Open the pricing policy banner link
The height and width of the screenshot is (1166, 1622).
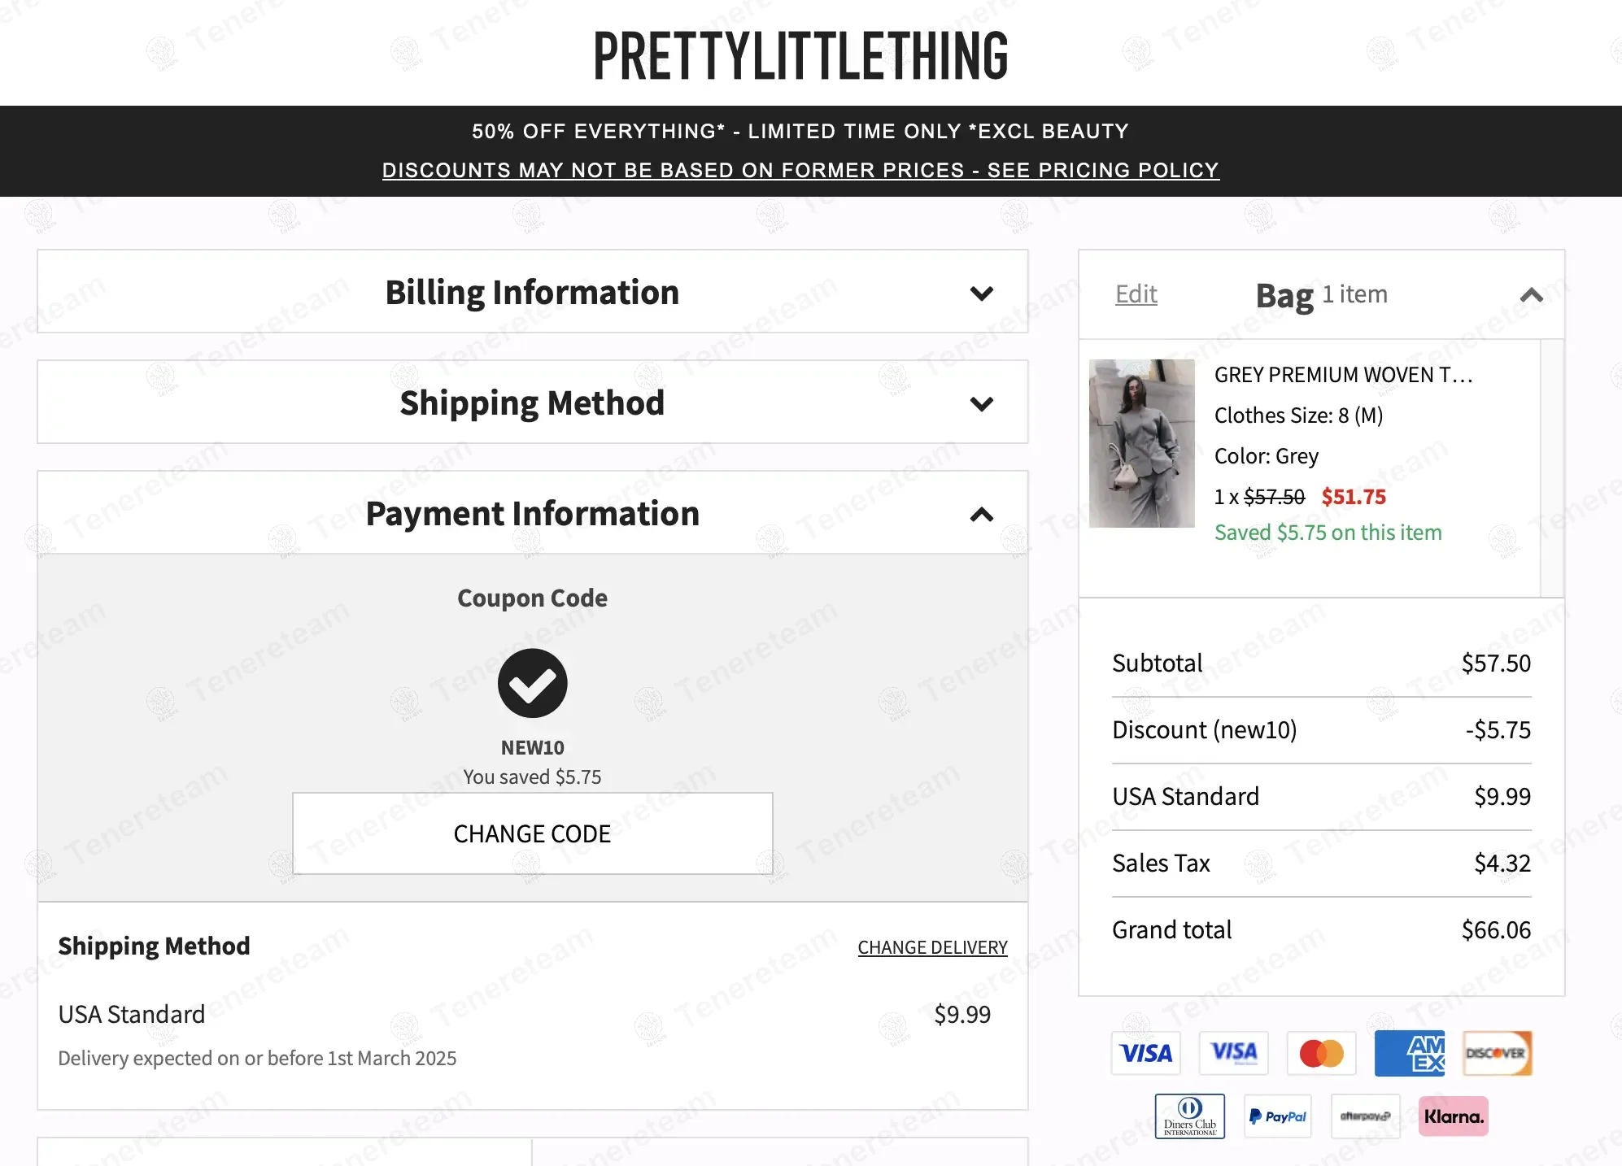tap(800, 171)
